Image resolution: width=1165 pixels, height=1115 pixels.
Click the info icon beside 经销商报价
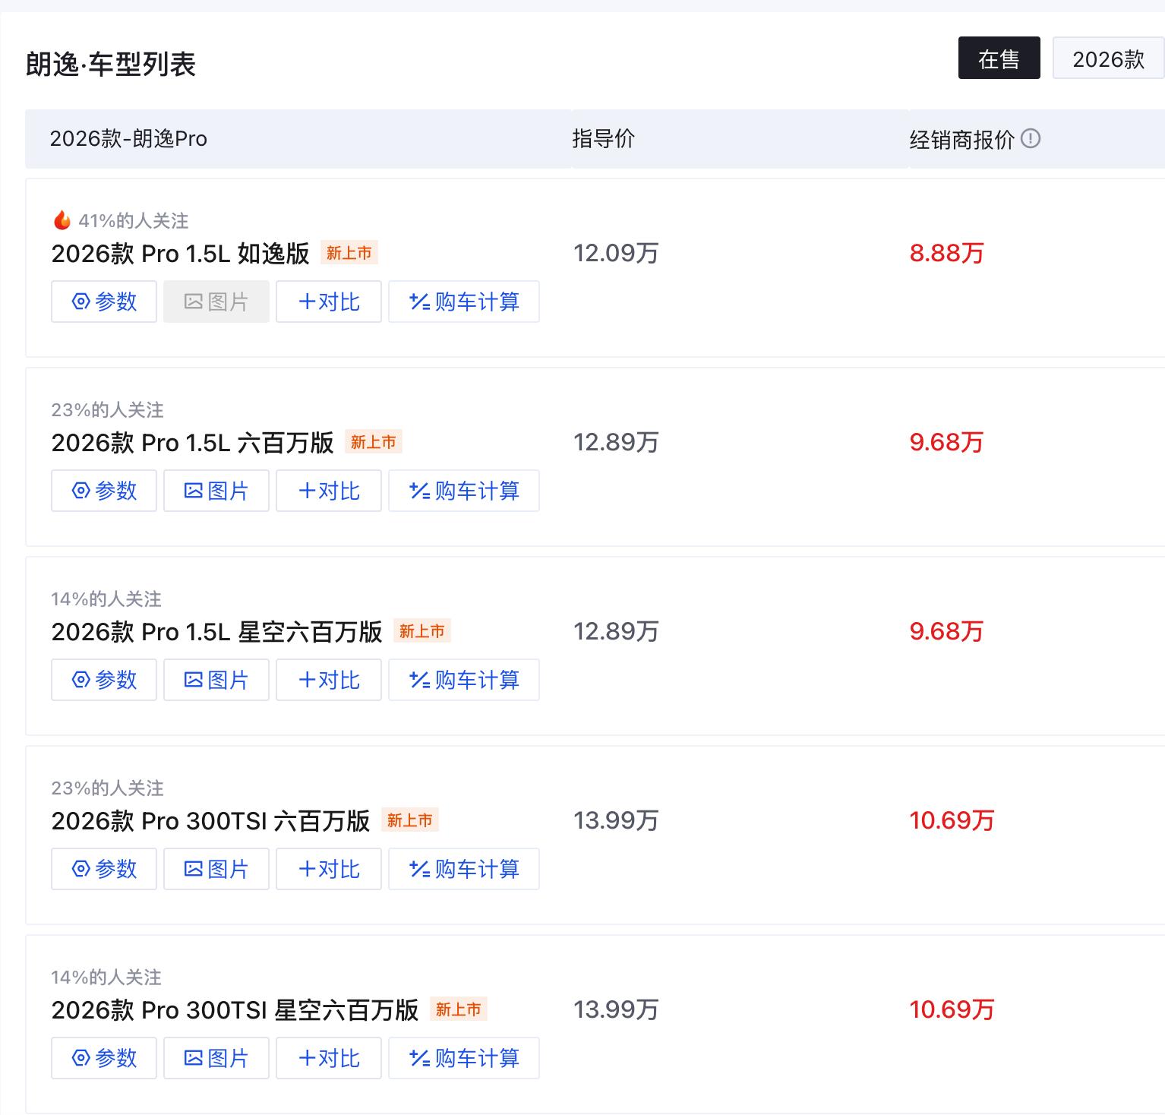click(x=1031, y=139)
